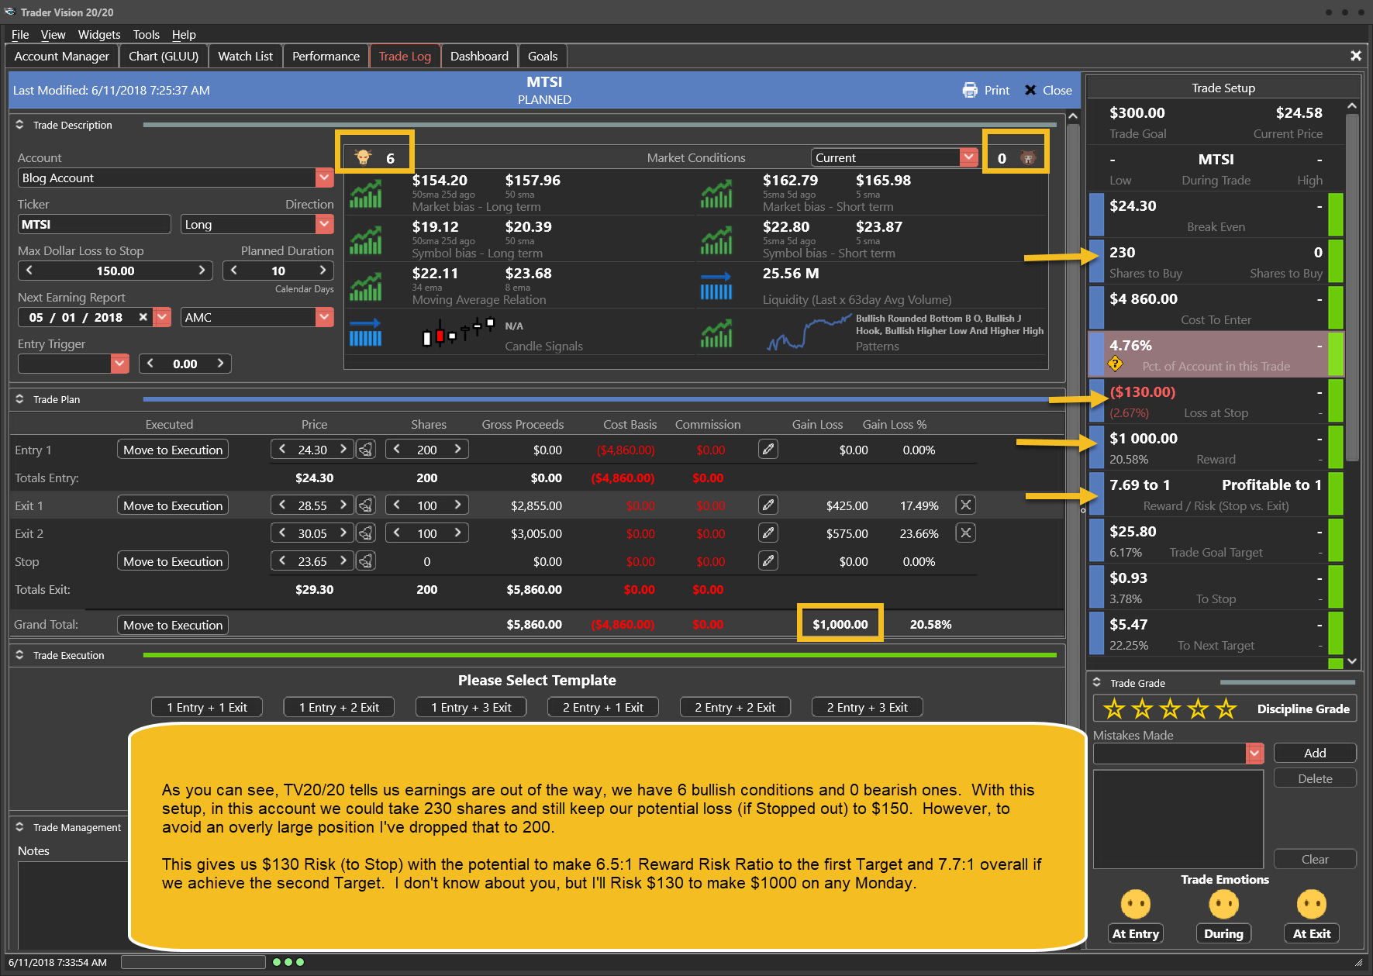Click the Add mistake button
This screenshot has width=1373, height=976.
pyautogui.click(x=1315, y=753)
